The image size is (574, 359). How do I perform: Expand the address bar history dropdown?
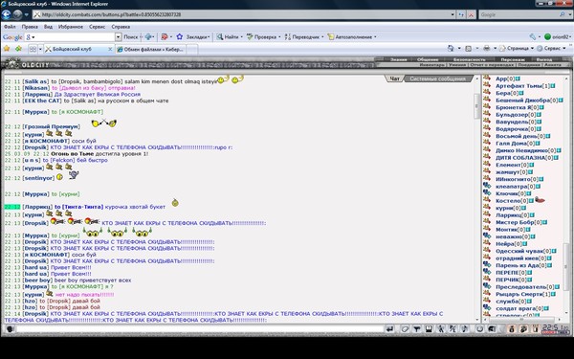click(x=453, y=14)
